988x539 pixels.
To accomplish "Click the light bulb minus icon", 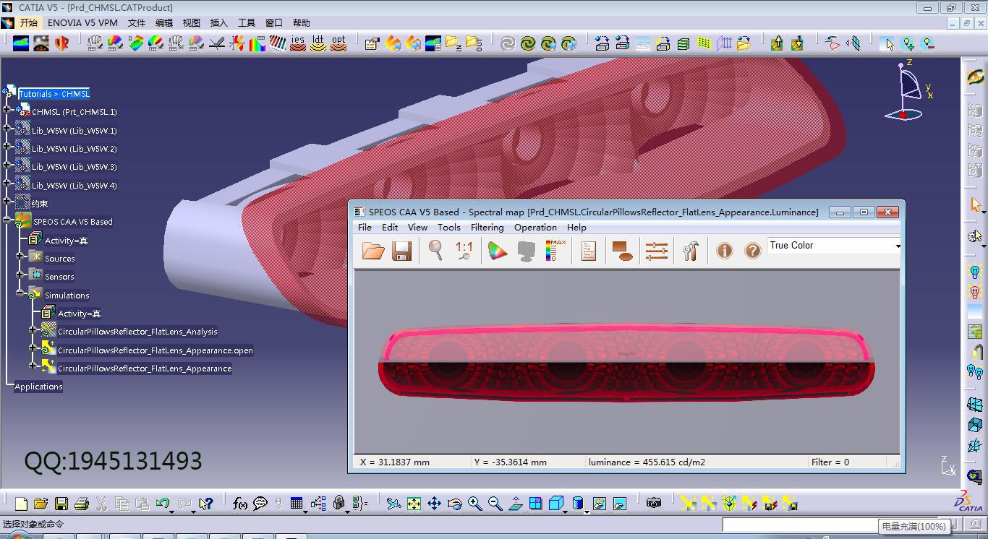I will coord(928,43).
